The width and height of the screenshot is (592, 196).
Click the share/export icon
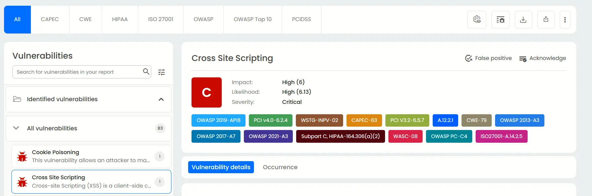546,19
